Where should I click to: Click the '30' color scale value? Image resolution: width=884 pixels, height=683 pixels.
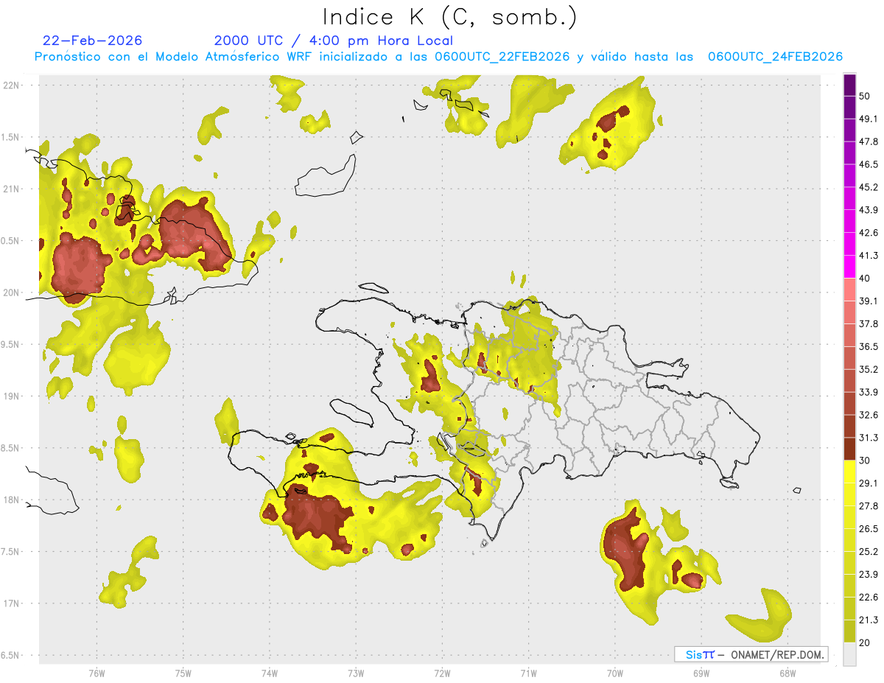point(865,460)
